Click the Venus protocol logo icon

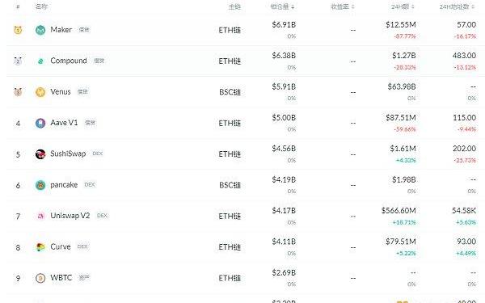click(40, 92)
